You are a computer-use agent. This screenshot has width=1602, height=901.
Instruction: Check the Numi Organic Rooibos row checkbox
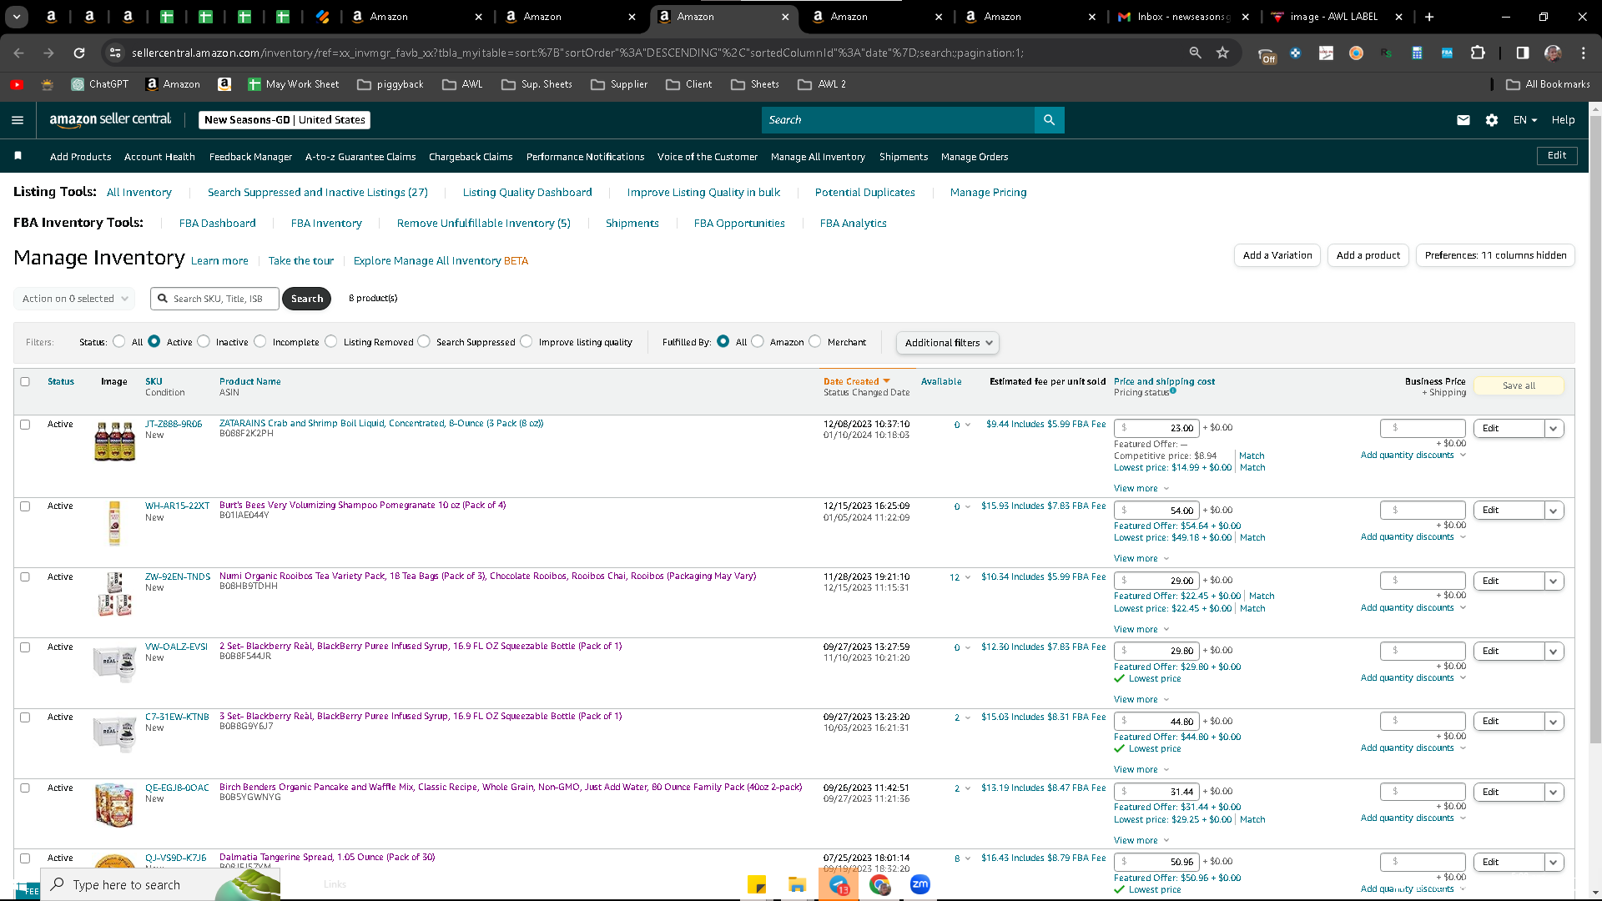tap(25, 577)
